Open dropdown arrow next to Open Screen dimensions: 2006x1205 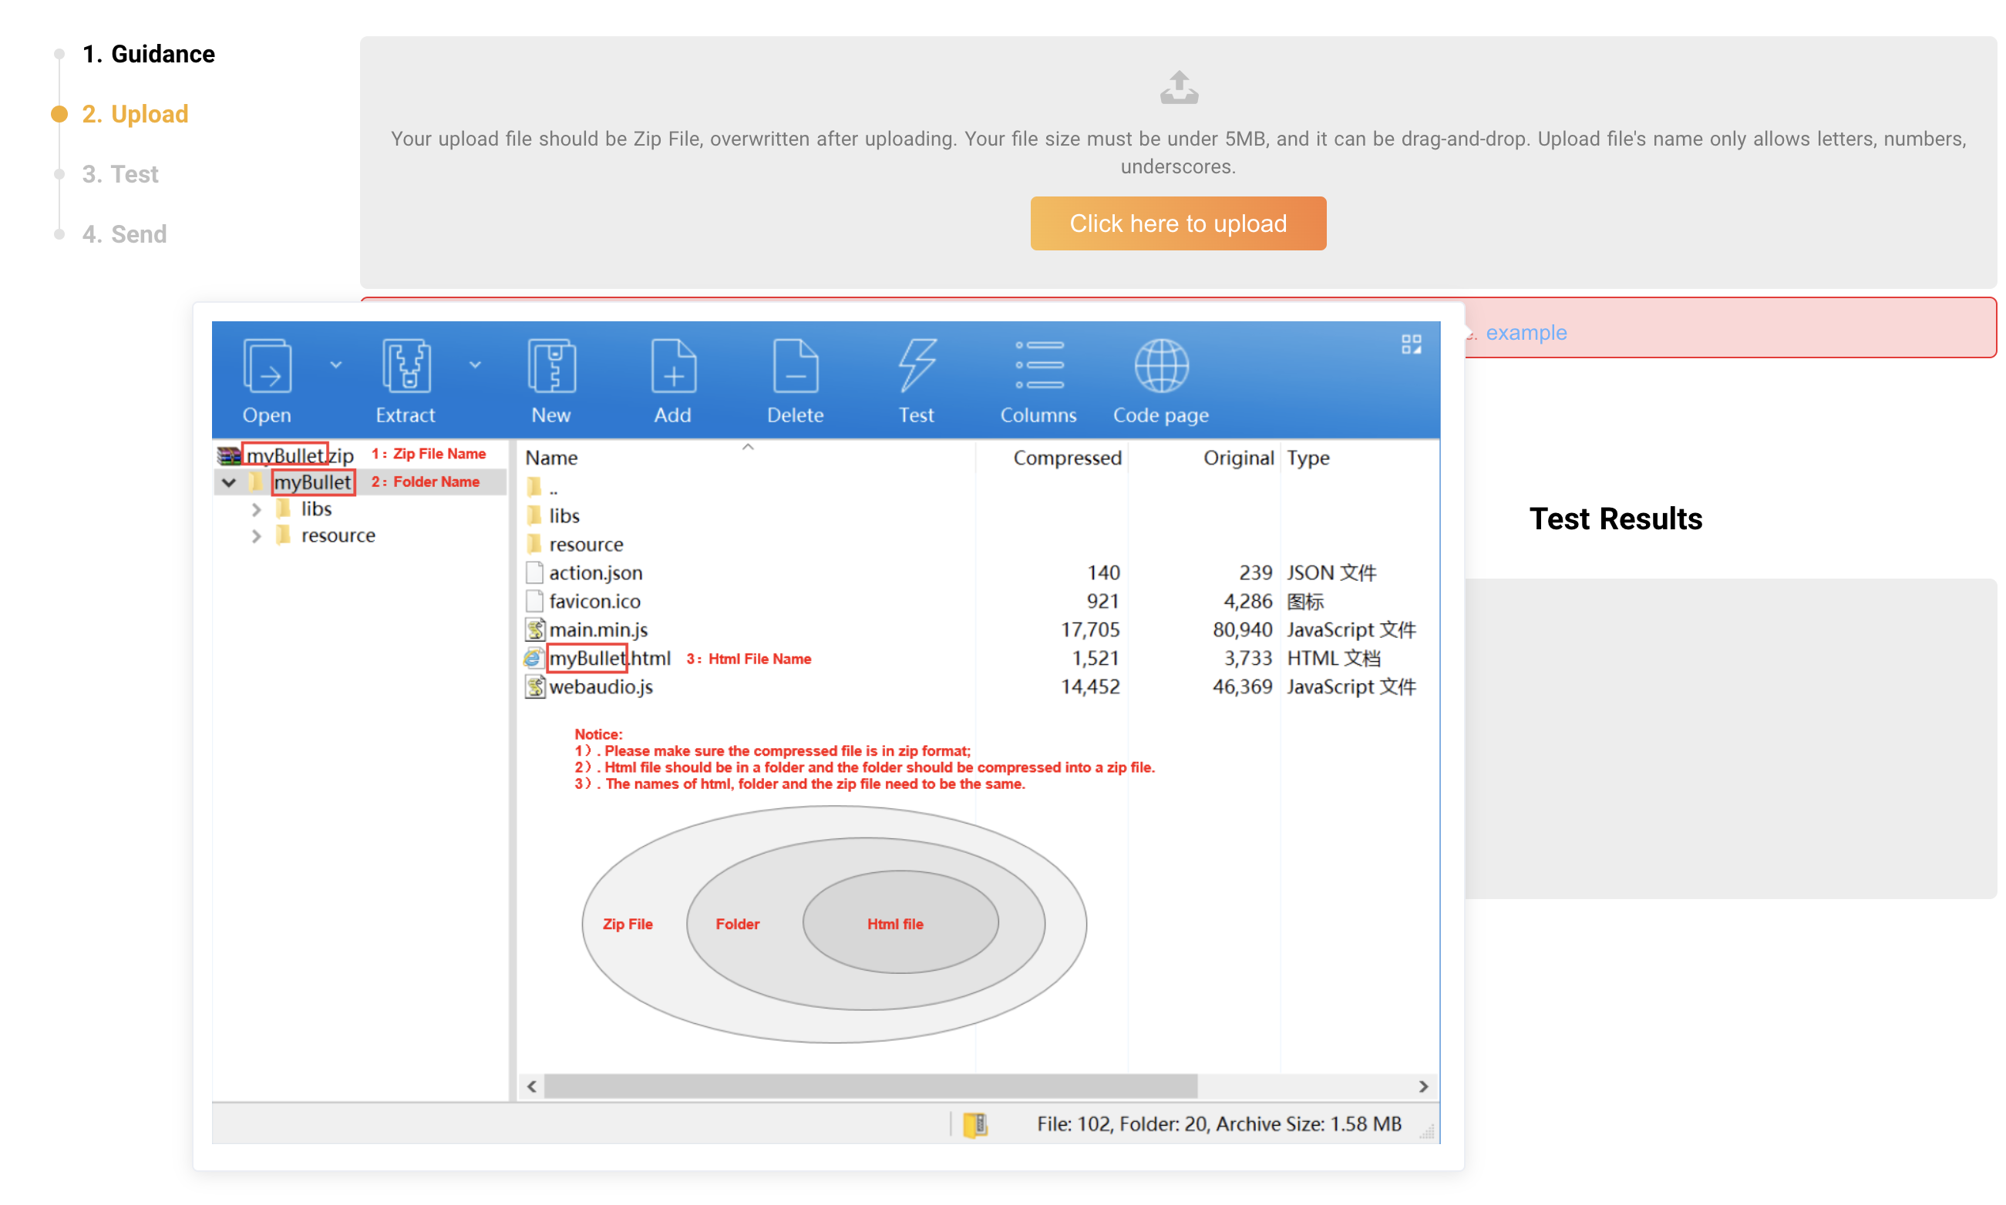pyautogui.click(x=335, y=365)
